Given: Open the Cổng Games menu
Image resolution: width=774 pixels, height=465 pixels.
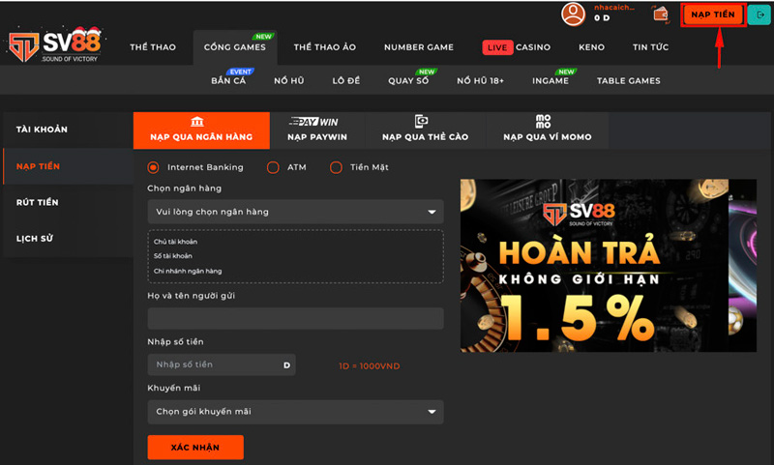Looking at the screenshot, I should point(234,47).
